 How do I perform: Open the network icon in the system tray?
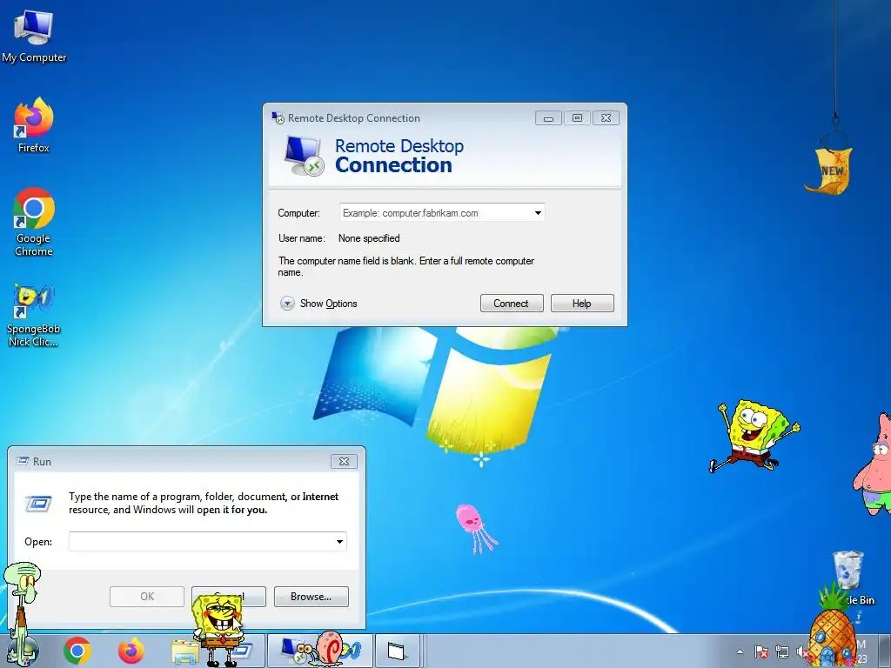(x=782, y=652)
